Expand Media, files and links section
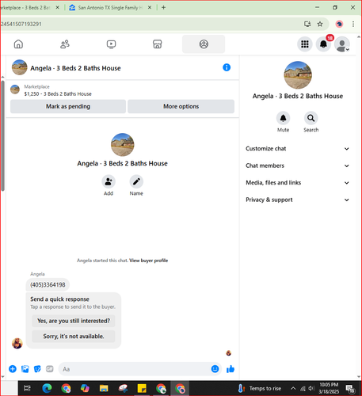The height and width of the screenshot is (396, 362). point(298,183)
